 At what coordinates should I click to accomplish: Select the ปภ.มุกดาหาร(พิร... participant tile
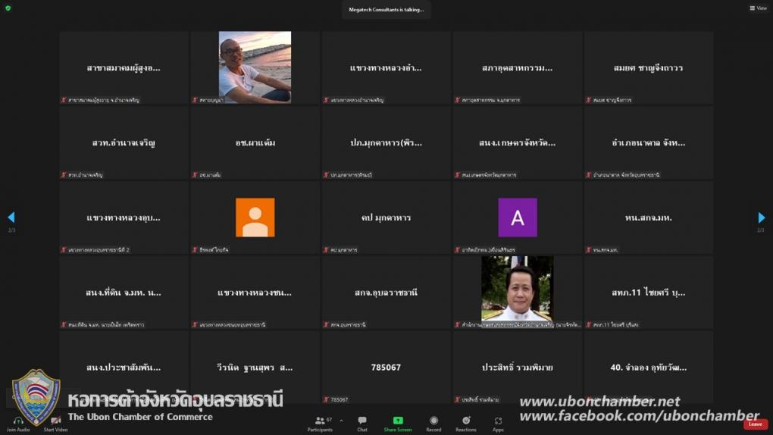[x=386, y=142]
